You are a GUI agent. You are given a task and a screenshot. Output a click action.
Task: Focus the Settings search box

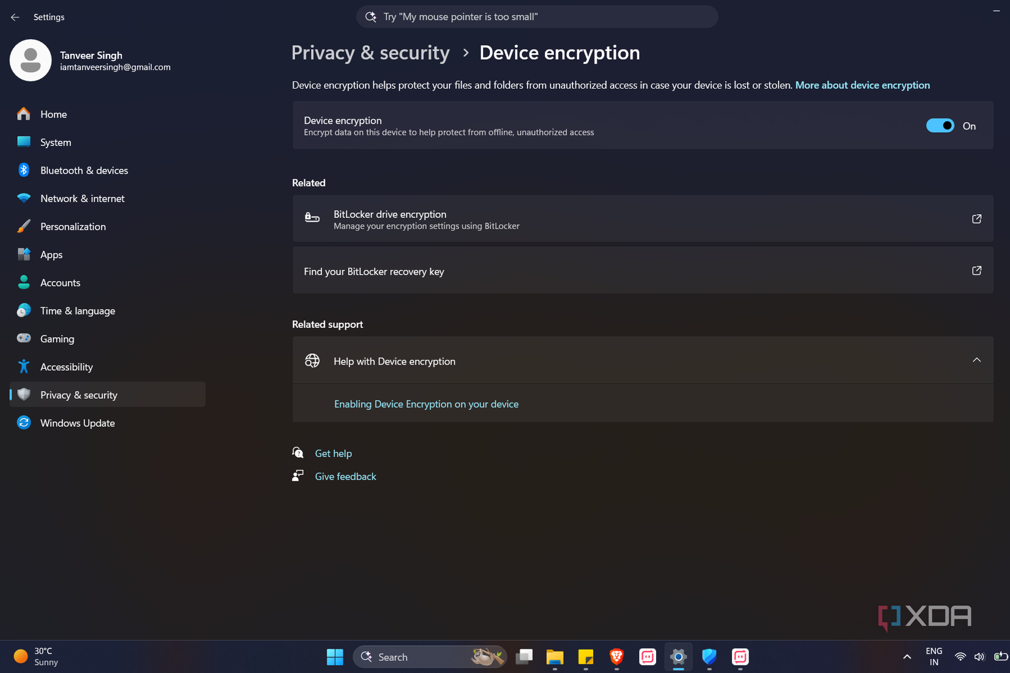pyautogui.click(x=537, y=17)
